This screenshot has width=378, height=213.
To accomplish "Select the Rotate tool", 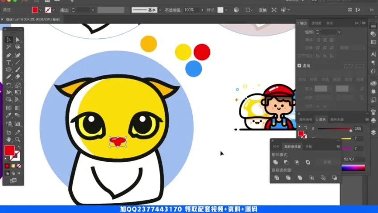I will coord(8,85).
